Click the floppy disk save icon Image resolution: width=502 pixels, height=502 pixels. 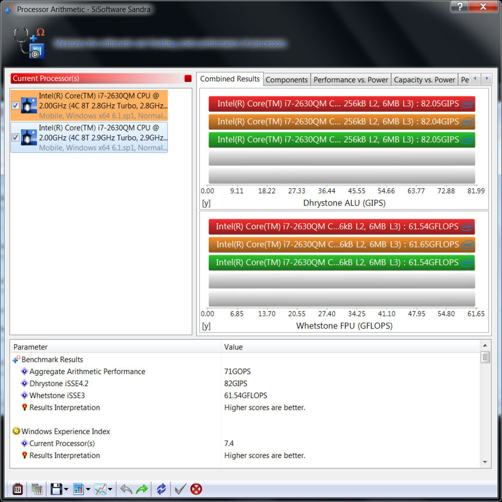point(56,489)
